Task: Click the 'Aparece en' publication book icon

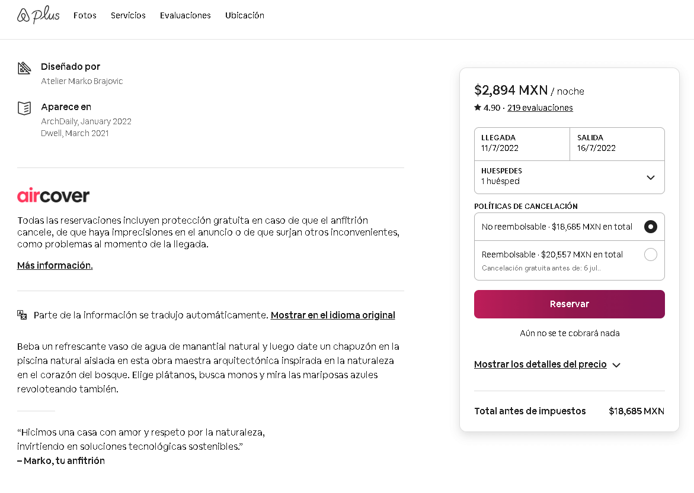Action: coord(24,108)
